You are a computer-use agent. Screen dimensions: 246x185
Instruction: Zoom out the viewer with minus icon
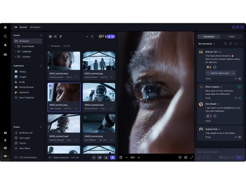(126, 157)
